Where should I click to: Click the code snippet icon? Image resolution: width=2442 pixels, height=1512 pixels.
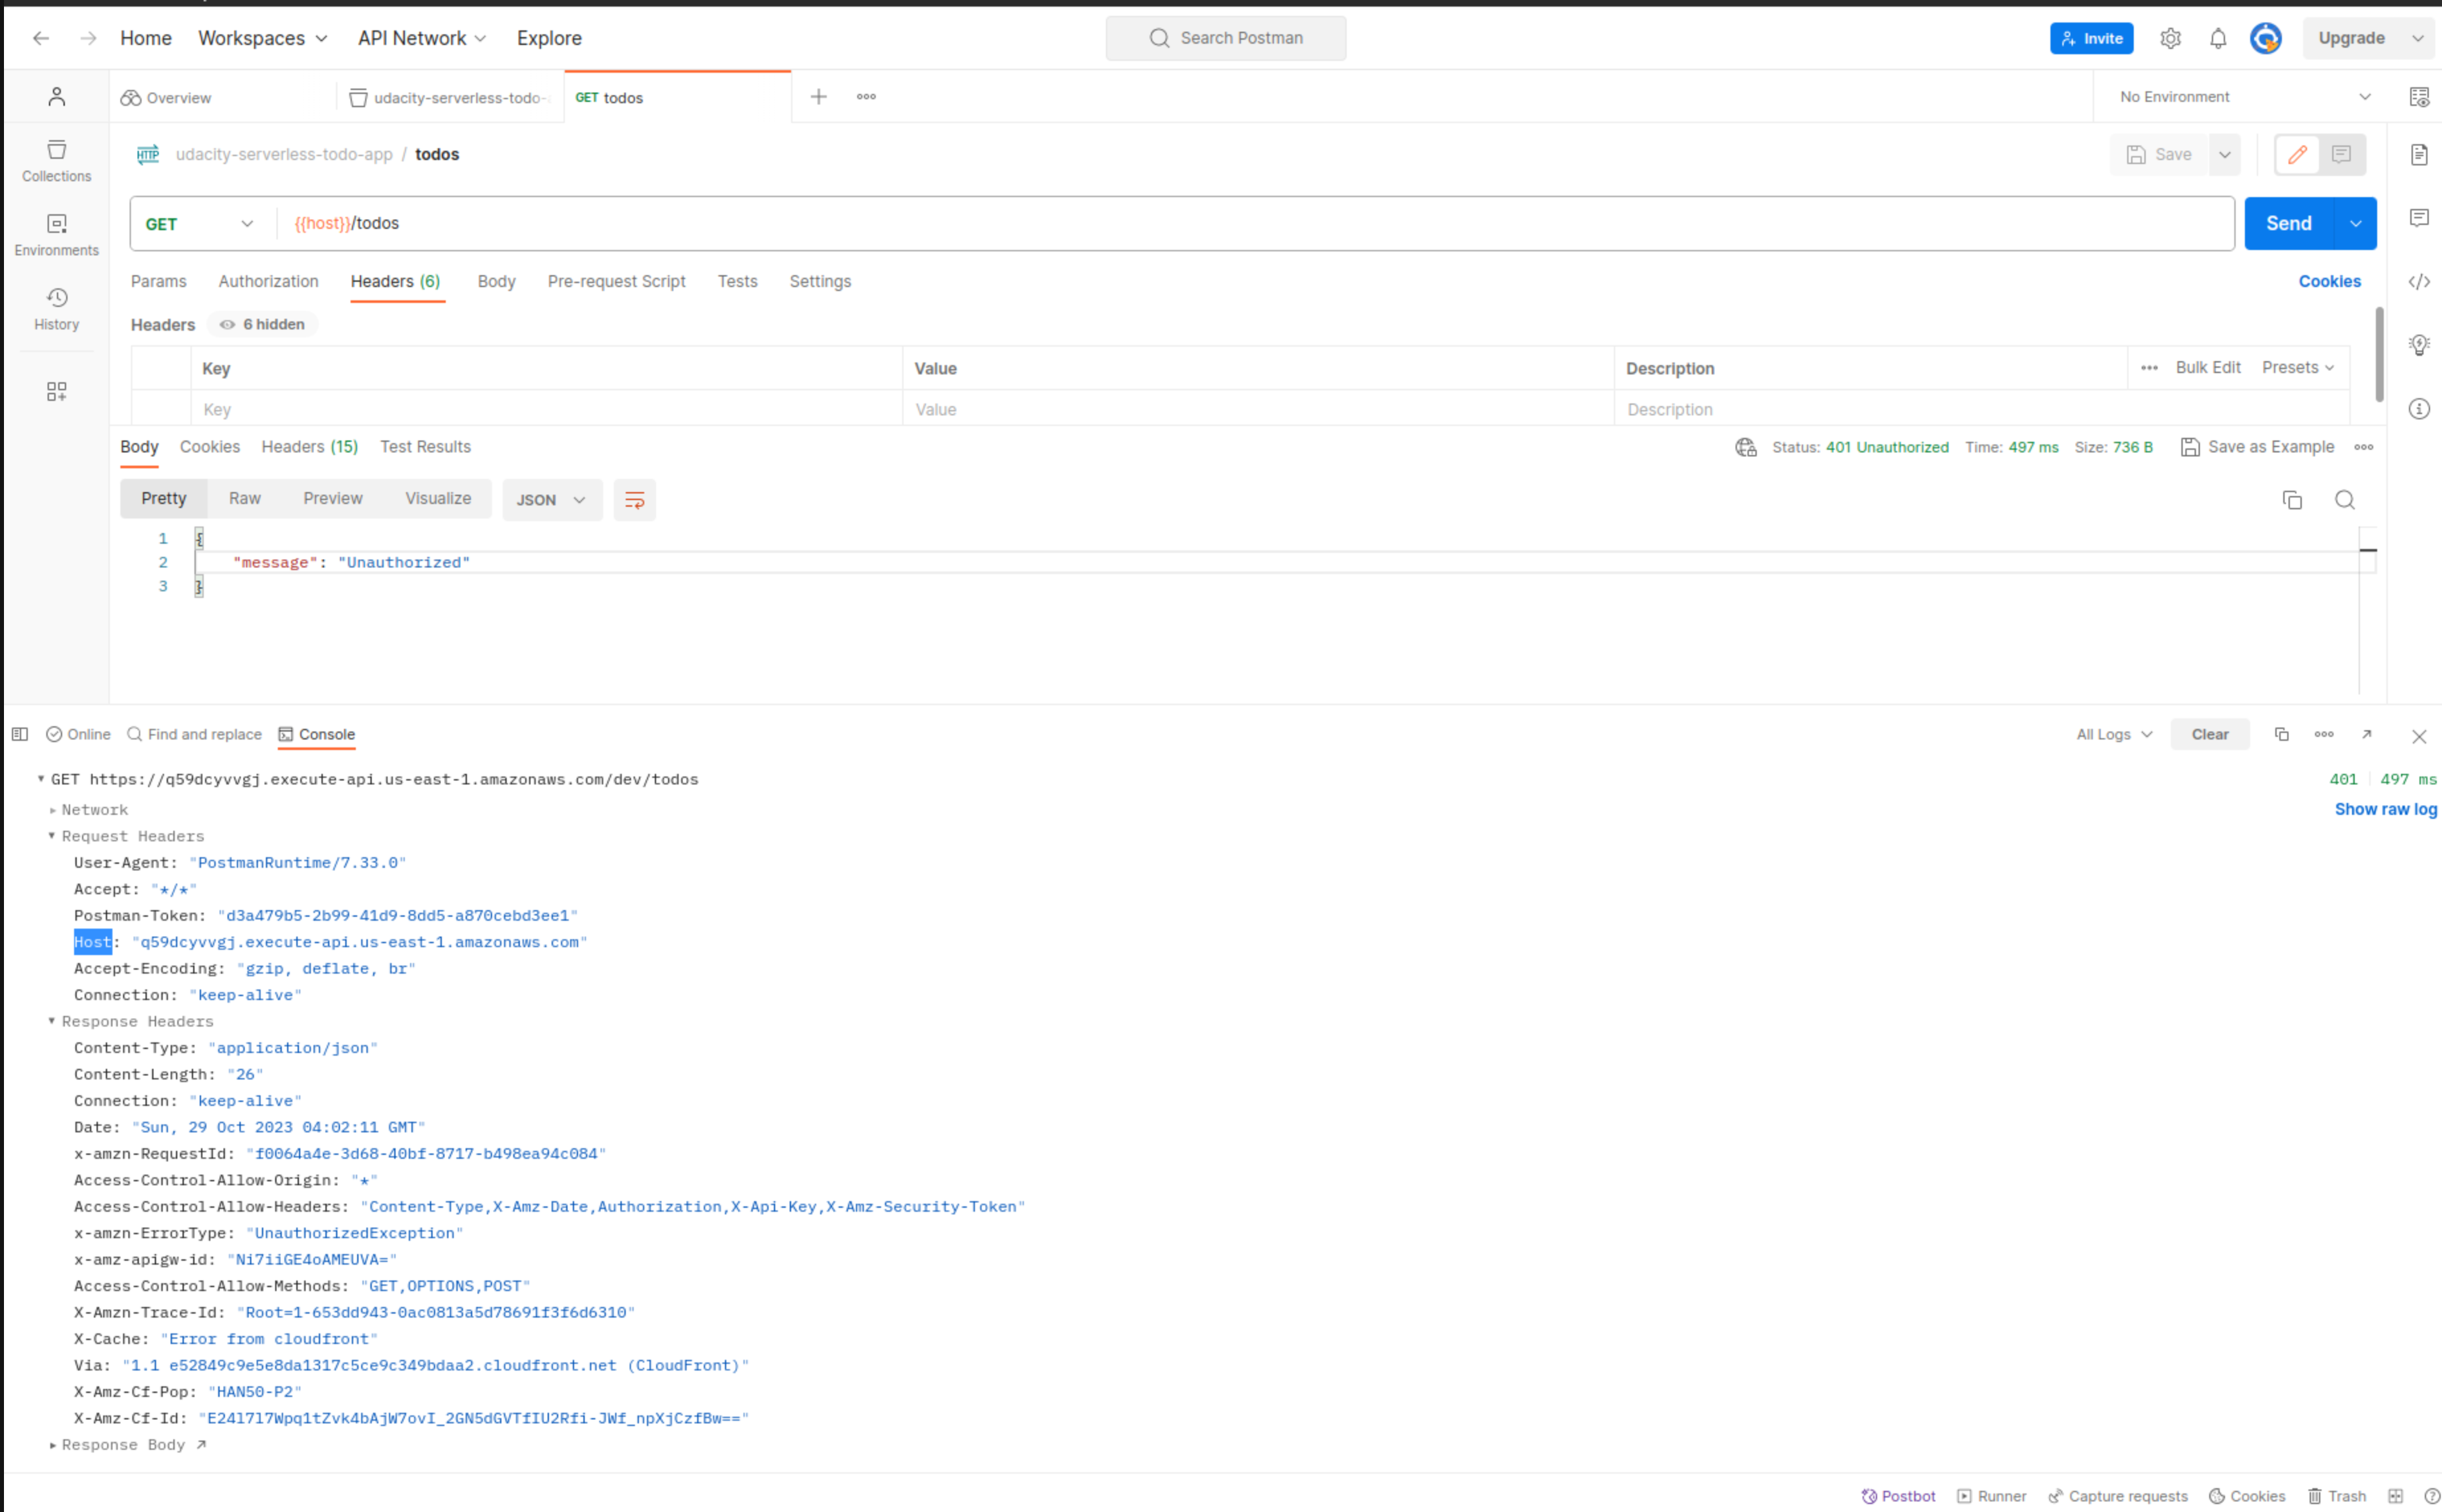(x=2418, y=281)
